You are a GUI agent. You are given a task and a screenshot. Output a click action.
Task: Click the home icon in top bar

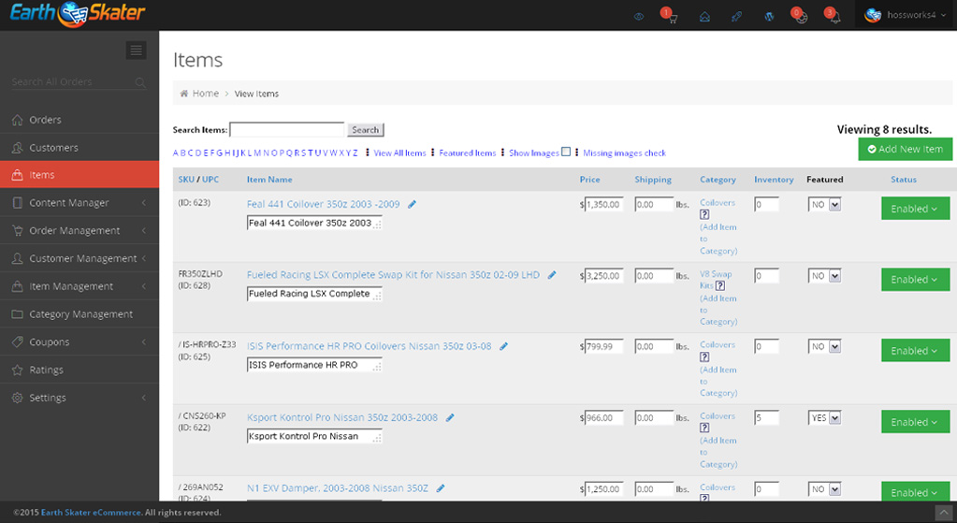[x=704, y=17]
